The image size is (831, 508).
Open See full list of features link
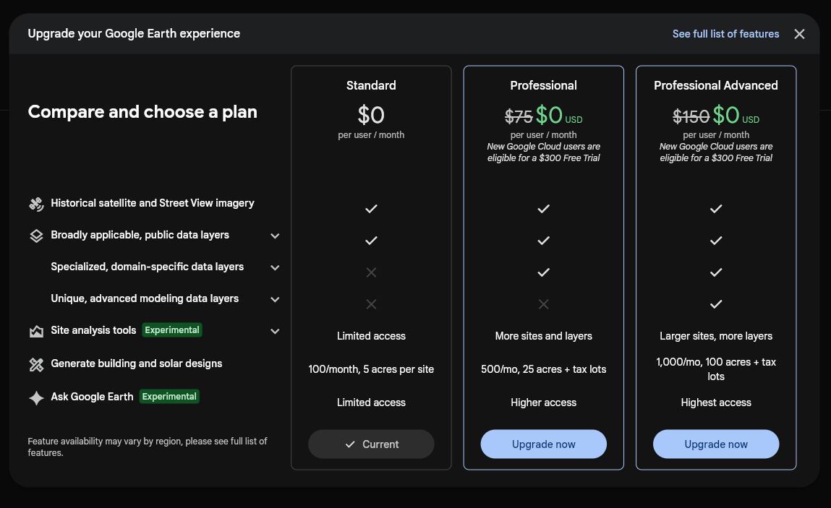click(x=725, y=34)
